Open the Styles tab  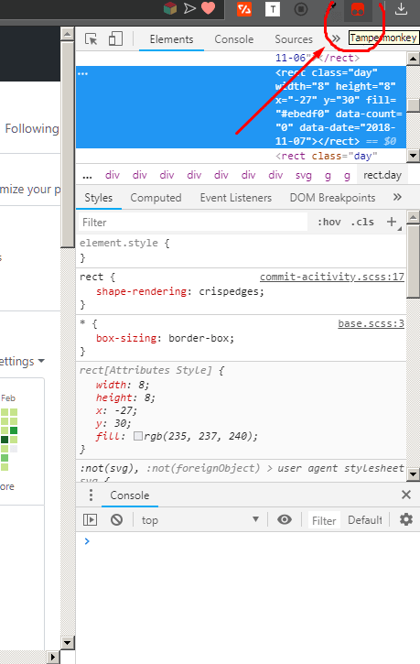[x=99, y=198]
